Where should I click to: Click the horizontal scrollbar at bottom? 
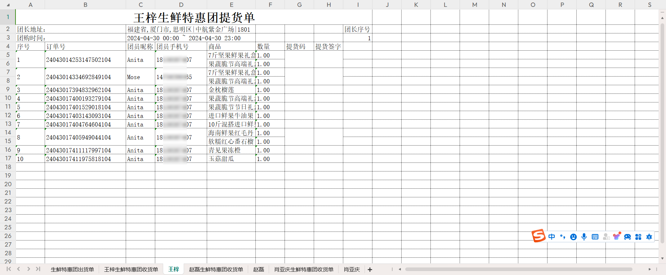pyautogui.click(x=519, y=269)
